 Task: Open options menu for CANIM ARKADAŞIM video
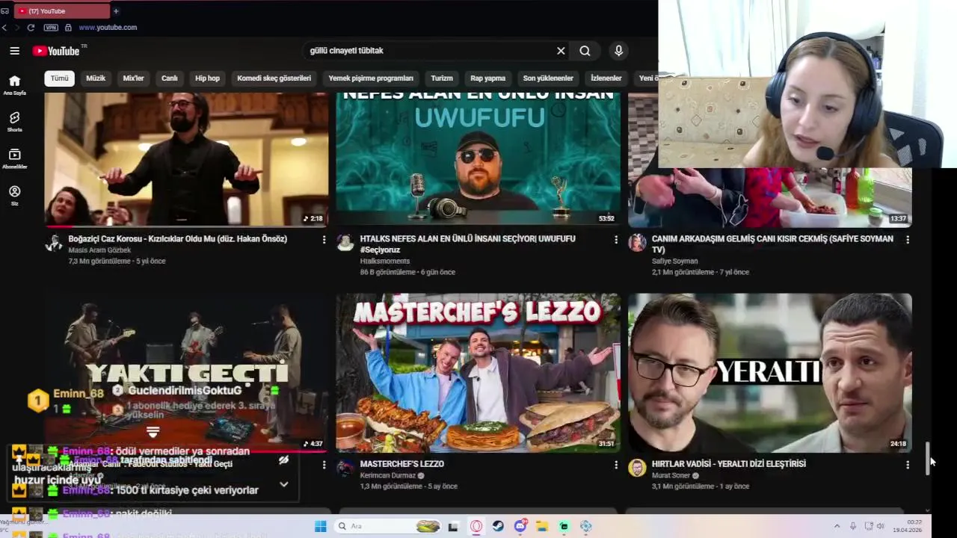[908, 240]
